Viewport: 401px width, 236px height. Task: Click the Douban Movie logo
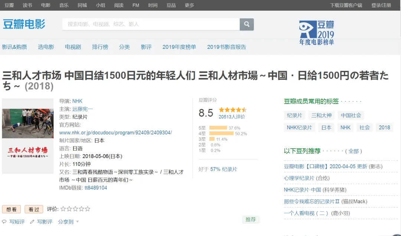[24, 24]
